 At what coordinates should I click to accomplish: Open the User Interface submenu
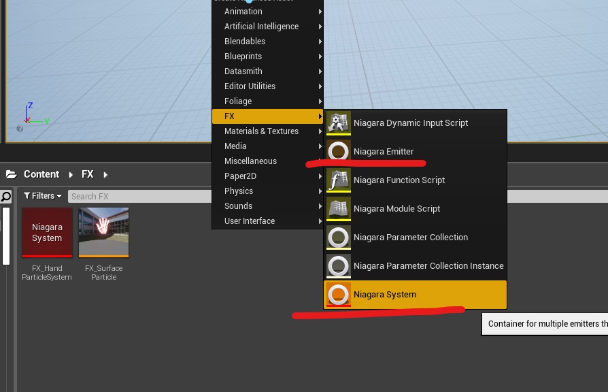click(267, 220)
